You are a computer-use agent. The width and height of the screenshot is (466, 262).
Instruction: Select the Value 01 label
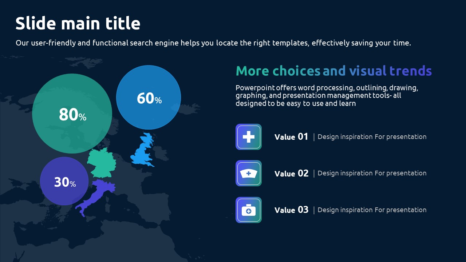pyautogui.click(x=291, y=137)
